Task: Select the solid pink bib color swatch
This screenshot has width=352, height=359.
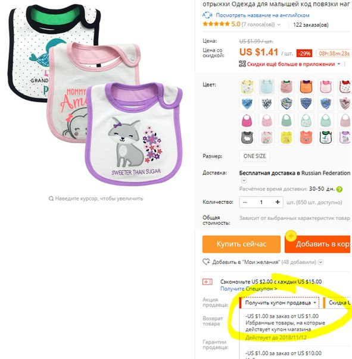Action: (x=247, y=121)
